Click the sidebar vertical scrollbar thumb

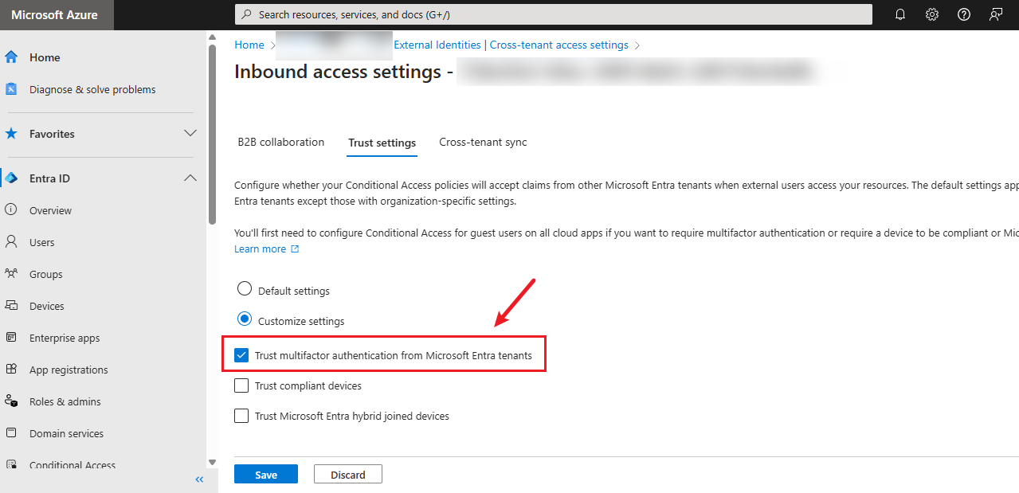(x=212, y=134)
